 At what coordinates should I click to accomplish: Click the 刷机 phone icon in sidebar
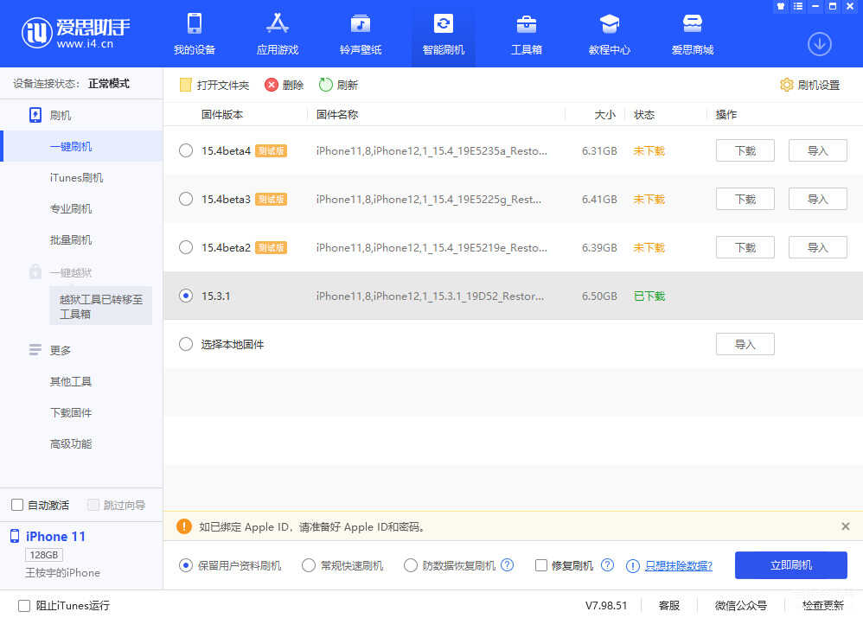click(35, 115)
